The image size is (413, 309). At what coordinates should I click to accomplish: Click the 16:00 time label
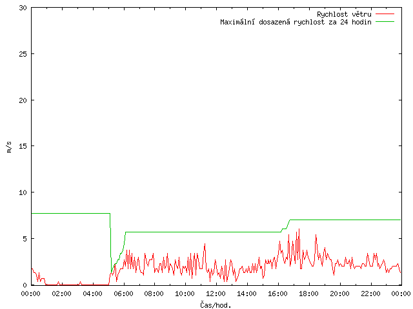click(x=278, y=294)
